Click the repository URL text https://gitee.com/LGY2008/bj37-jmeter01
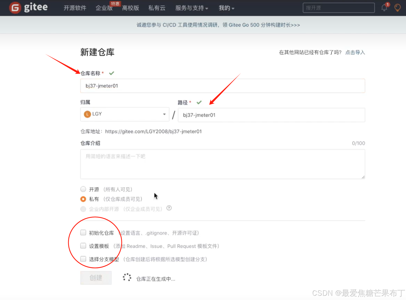Viewport: 406px width, 300px height. 153,132
